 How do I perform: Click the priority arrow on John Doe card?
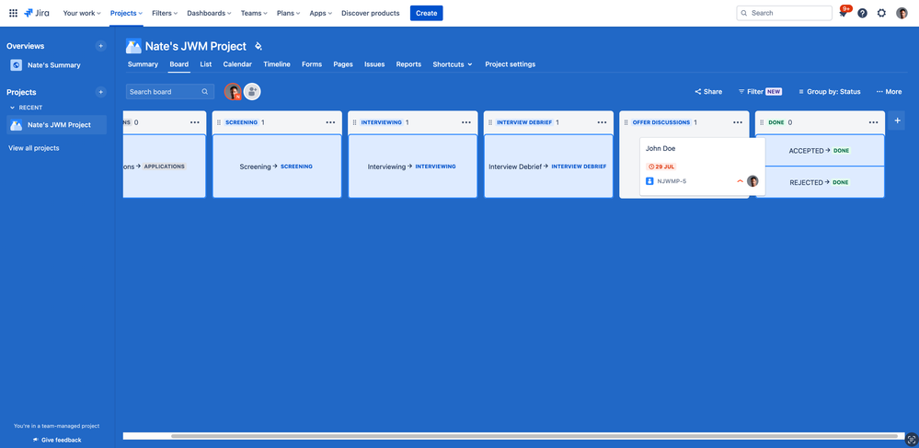coord(740,181)
